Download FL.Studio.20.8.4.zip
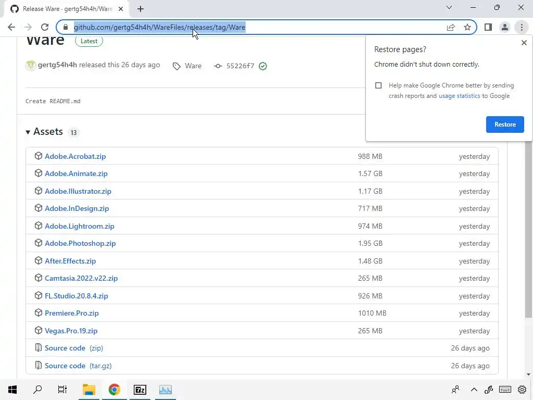Screen dimensions: 533x400 pos(77,296)
